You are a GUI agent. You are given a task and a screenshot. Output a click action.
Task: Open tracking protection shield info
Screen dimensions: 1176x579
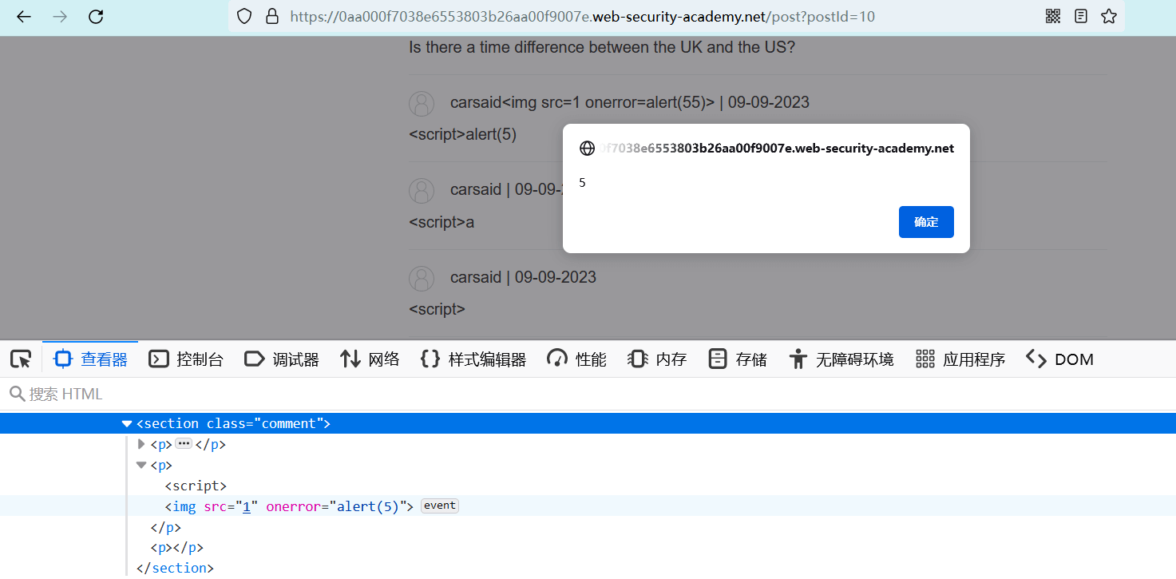pos(245,16)
